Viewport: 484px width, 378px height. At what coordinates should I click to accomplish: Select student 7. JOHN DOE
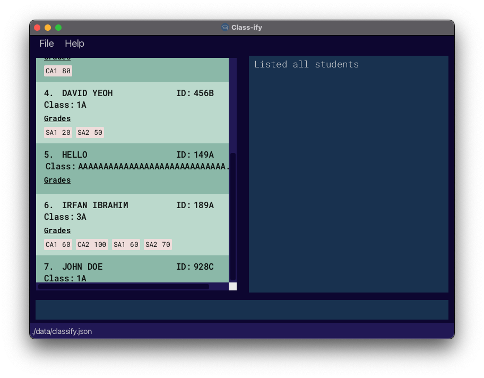click(x=133, y=269)
